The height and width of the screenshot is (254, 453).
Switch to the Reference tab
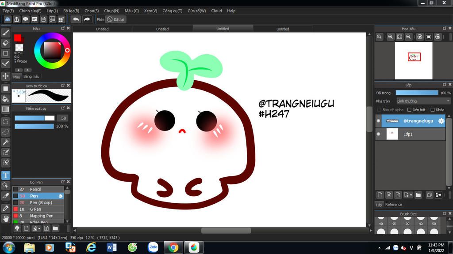click(x=393, y=205)
